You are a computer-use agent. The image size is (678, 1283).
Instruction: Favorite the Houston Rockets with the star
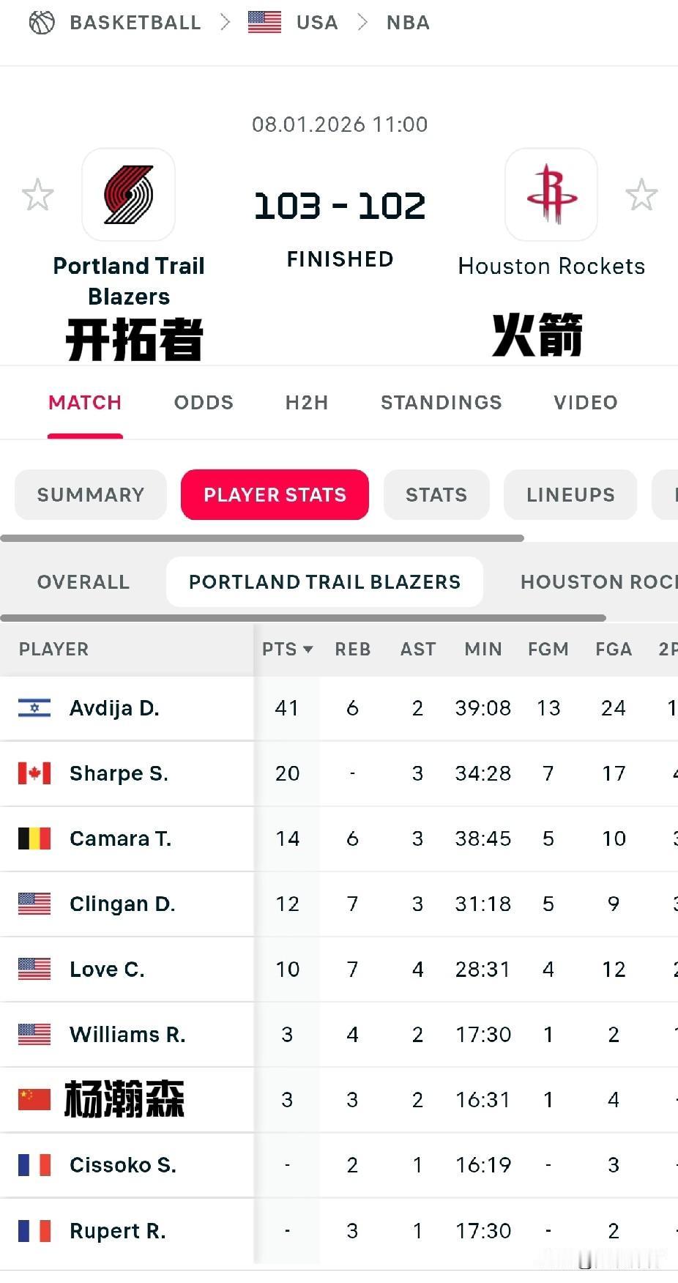641,194
